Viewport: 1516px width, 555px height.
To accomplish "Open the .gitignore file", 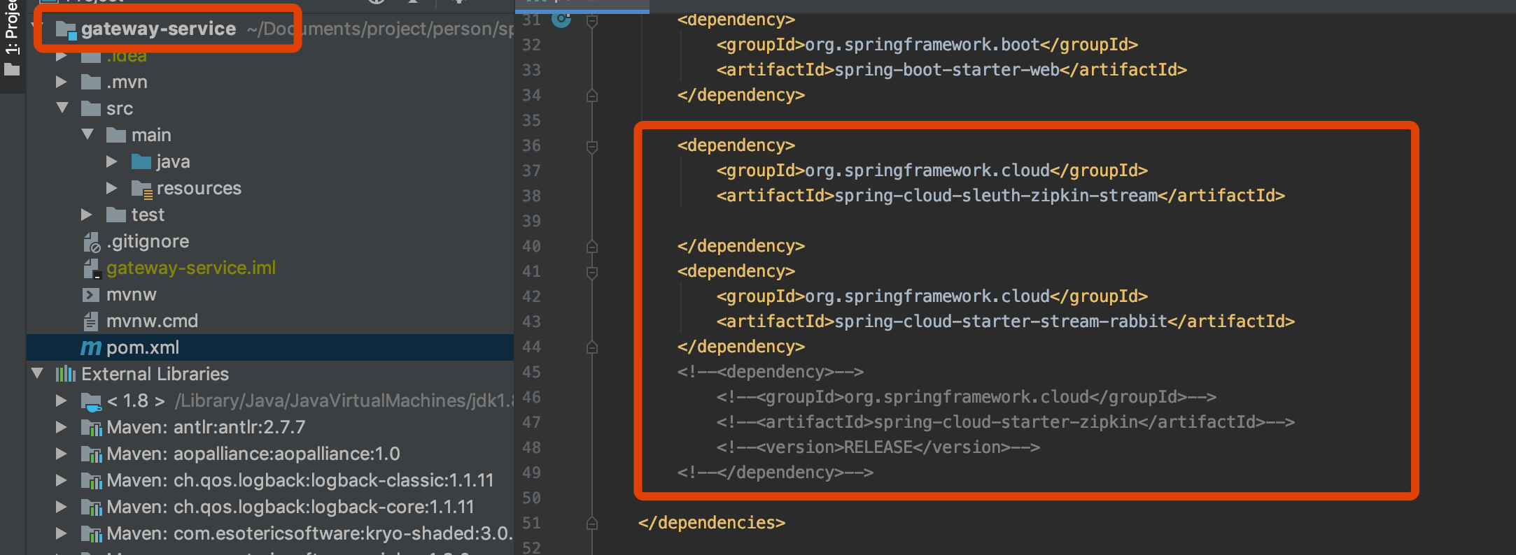I will coord(148,241).
